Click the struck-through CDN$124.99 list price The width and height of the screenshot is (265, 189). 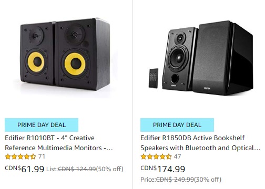click(77, 169)
